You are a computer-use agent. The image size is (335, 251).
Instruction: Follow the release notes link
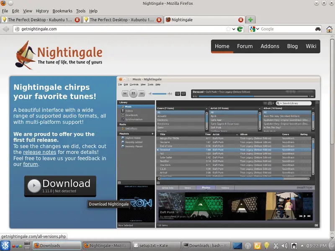coord(39,152)
